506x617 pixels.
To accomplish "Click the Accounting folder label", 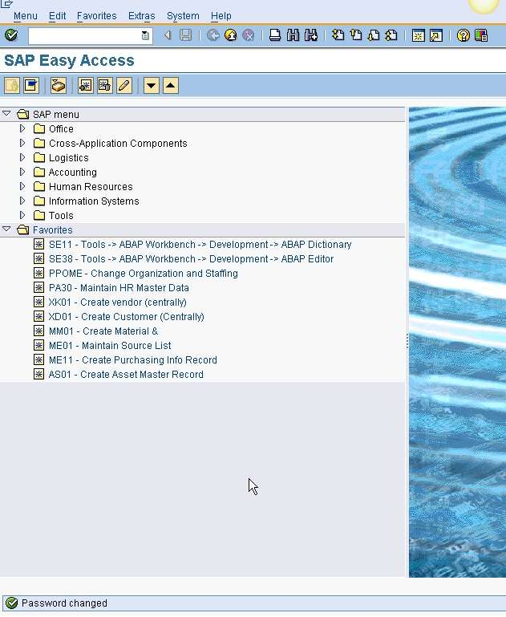I will click(73, 173).
